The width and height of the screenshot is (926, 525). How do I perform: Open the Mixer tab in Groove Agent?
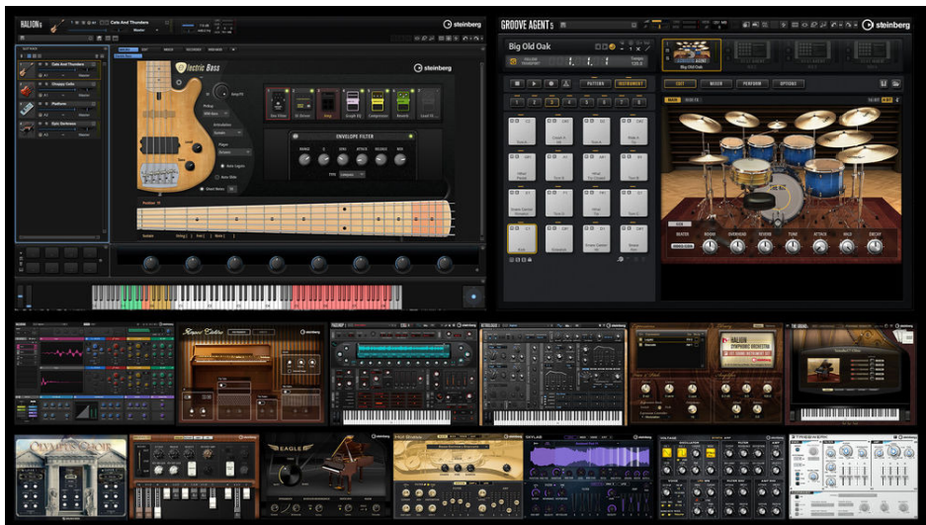coord(716,84)
